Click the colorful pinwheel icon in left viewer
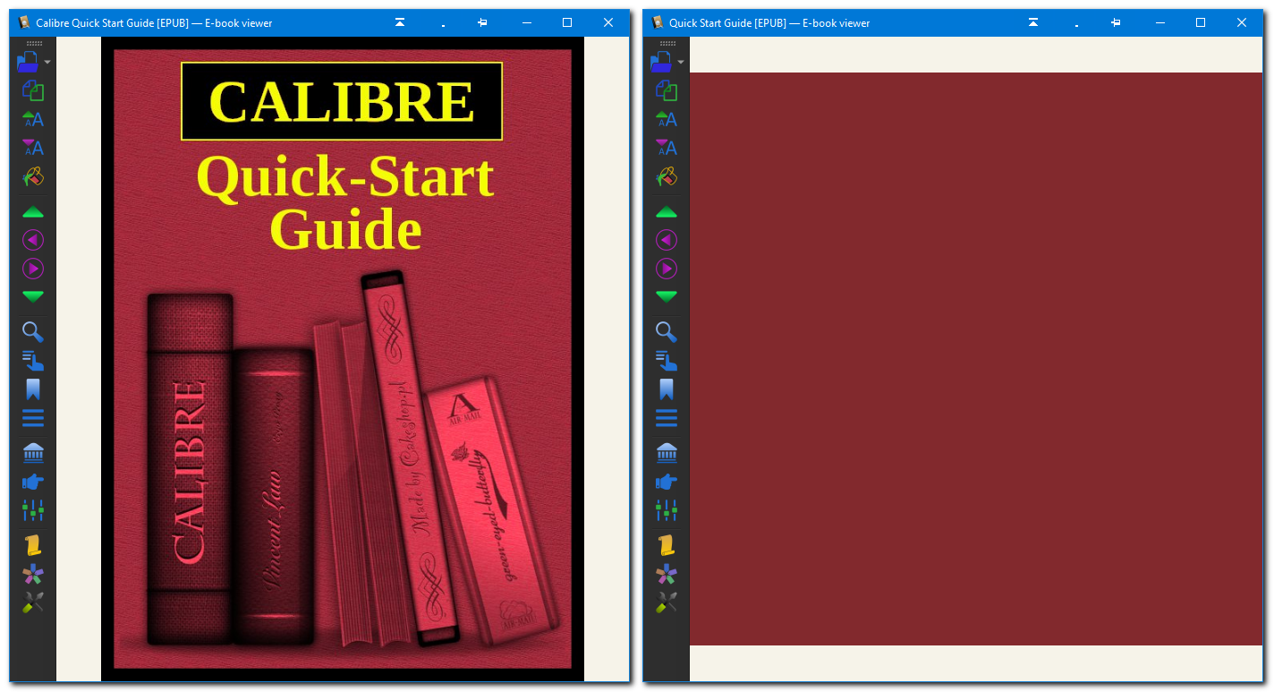The height and width of the screenshot is (692, 1274). click(x=33, y=574)
